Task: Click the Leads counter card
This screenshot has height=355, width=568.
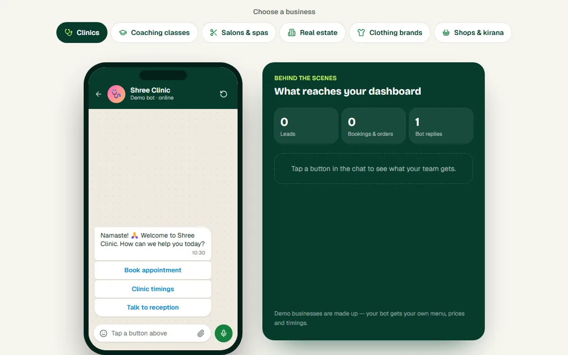Action: (306, 125)
